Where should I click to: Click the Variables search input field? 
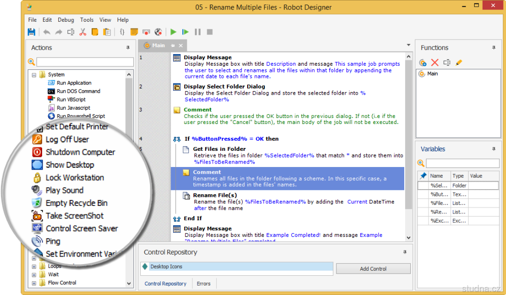[461, 163]
